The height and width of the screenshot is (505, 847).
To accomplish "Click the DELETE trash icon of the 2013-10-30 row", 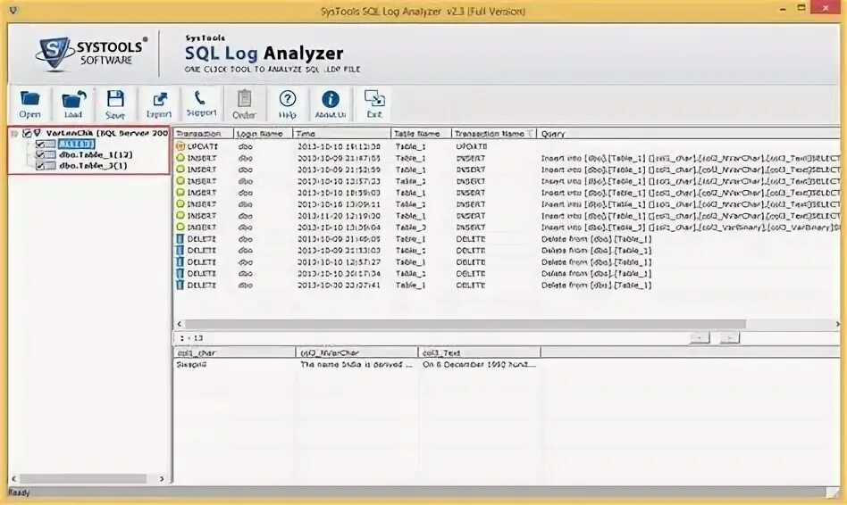I will [180, 285].
